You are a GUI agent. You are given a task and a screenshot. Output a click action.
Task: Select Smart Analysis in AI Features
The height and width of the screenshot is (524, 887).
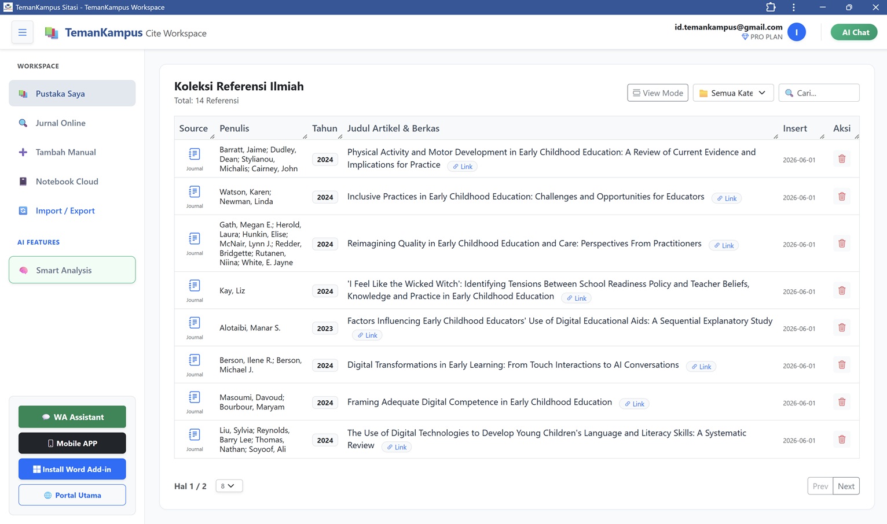pos(72,270)
